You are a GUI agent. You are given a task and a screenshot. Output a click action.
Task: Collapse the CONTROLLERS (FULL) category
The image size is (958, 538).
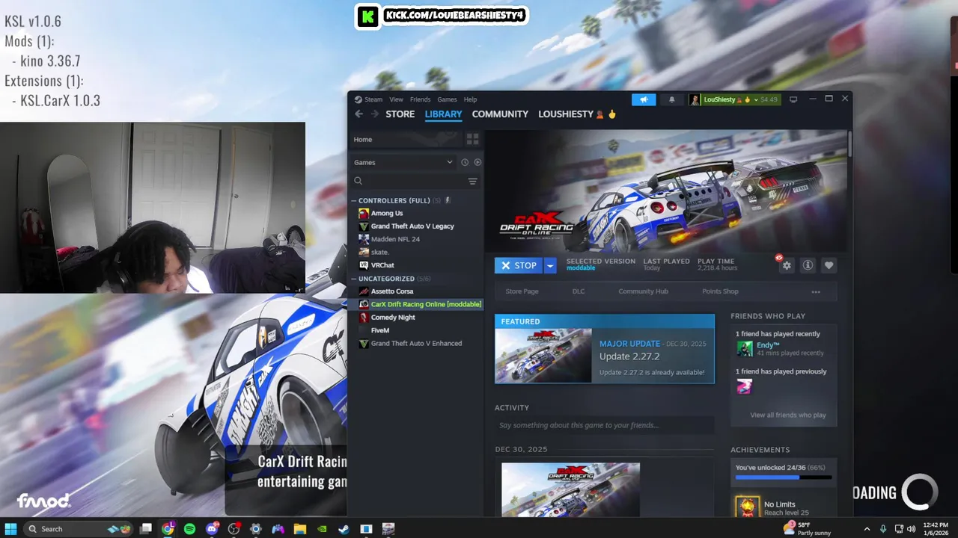[x=353, y=200]
